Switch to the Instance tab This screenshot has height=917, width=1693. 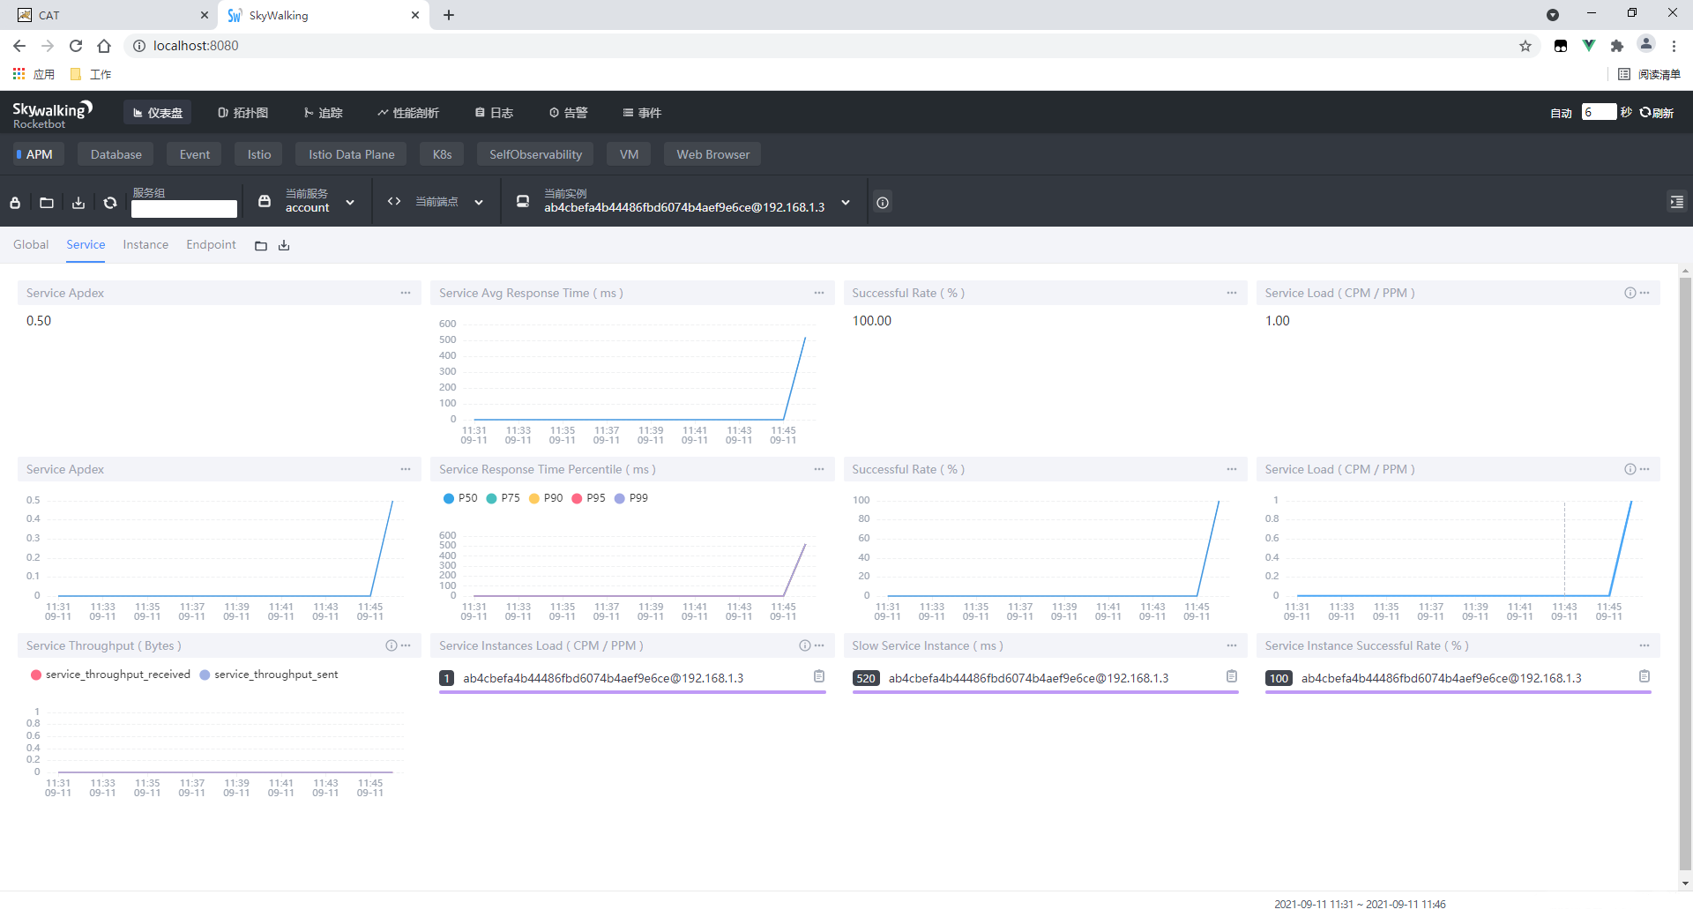(145, 245)
